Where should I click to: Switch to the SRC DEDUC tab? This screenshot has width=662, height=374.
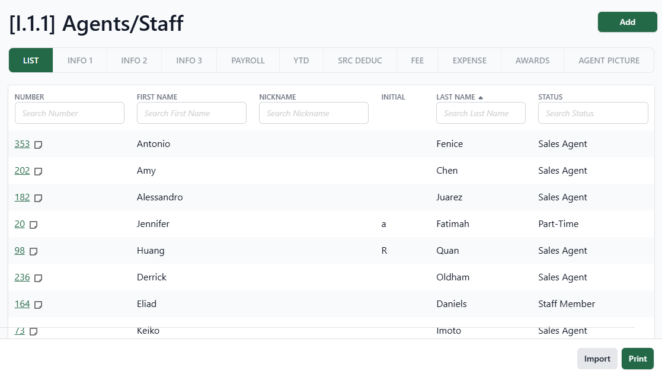click(x=360, y=60)
